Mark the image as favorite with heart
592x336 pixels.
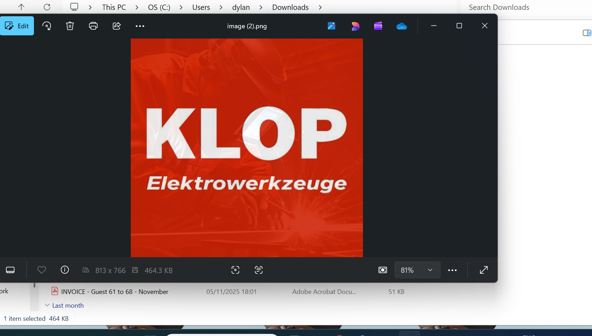coord(42,270)
